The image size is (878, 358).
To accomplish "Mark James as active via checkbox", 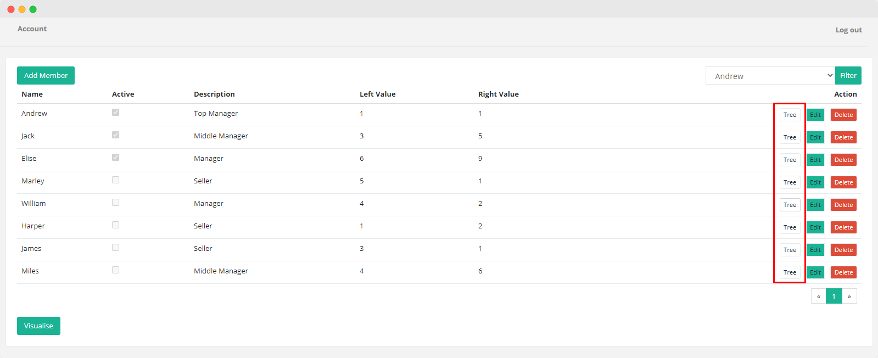I will point(115,248).
